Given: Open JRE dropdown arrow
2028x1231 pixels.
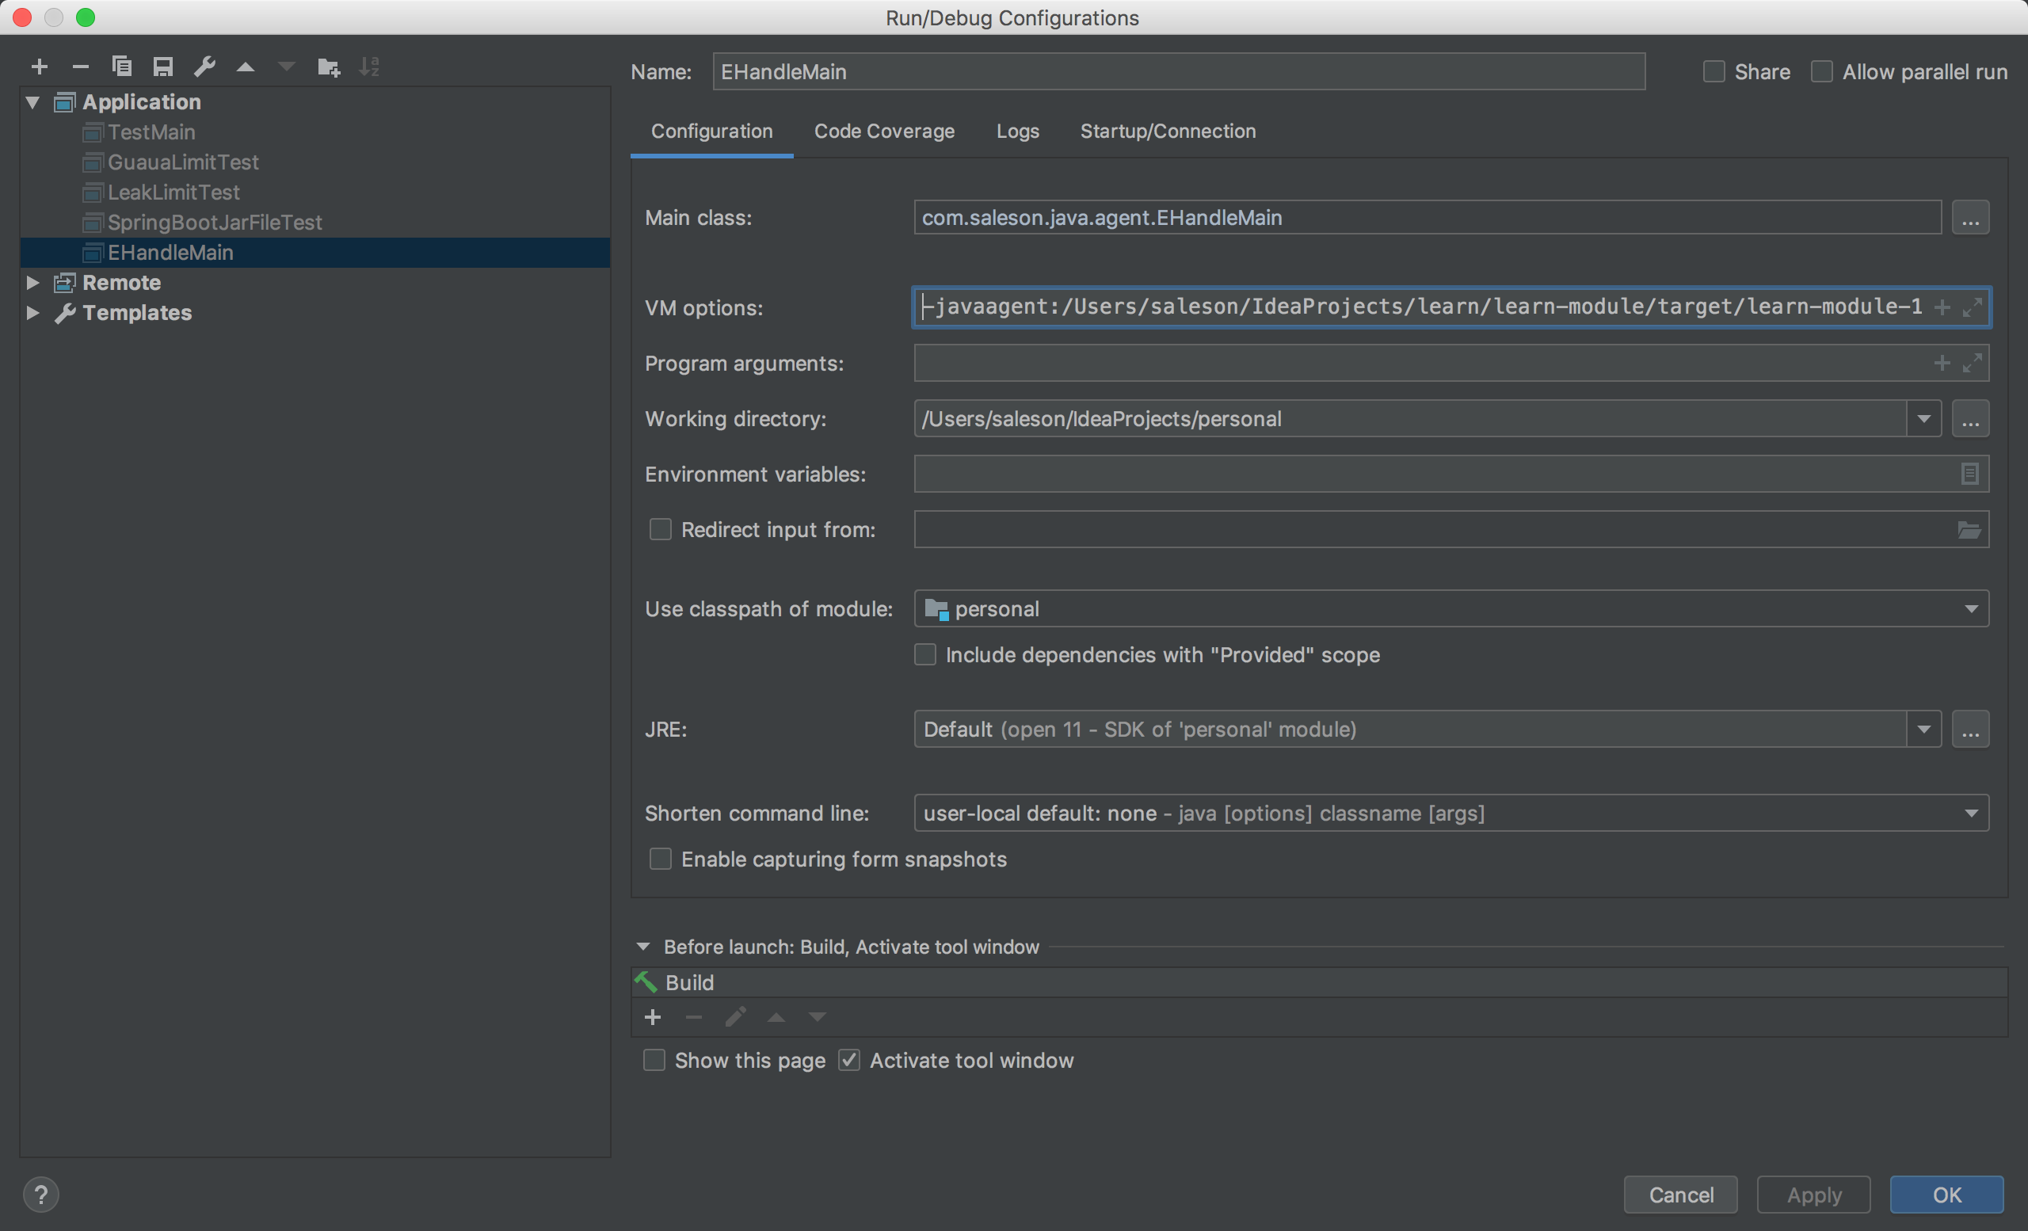Looking at the screenshot, I should [1924, 729].
